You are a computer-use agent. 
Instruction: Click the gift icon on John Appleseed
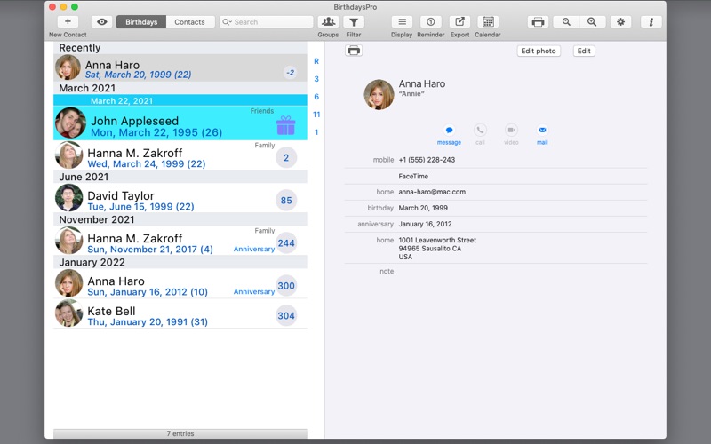point(285,125)
